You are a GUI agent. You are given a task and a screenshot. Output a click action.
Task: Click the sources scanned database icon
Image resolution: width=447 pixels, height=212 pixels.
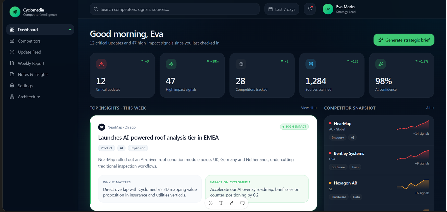click(311, 64)
